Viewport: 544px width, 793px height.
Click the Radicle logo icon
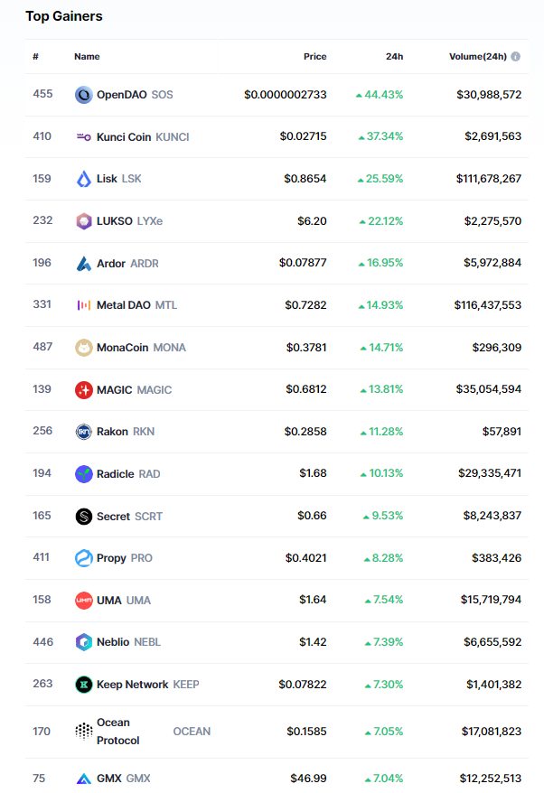pyautogui.click(x=83, y=474)
